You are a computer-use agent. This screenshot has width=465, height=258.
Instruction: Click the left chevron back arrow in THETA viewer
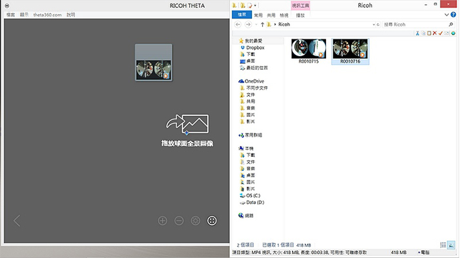(17, 221)
